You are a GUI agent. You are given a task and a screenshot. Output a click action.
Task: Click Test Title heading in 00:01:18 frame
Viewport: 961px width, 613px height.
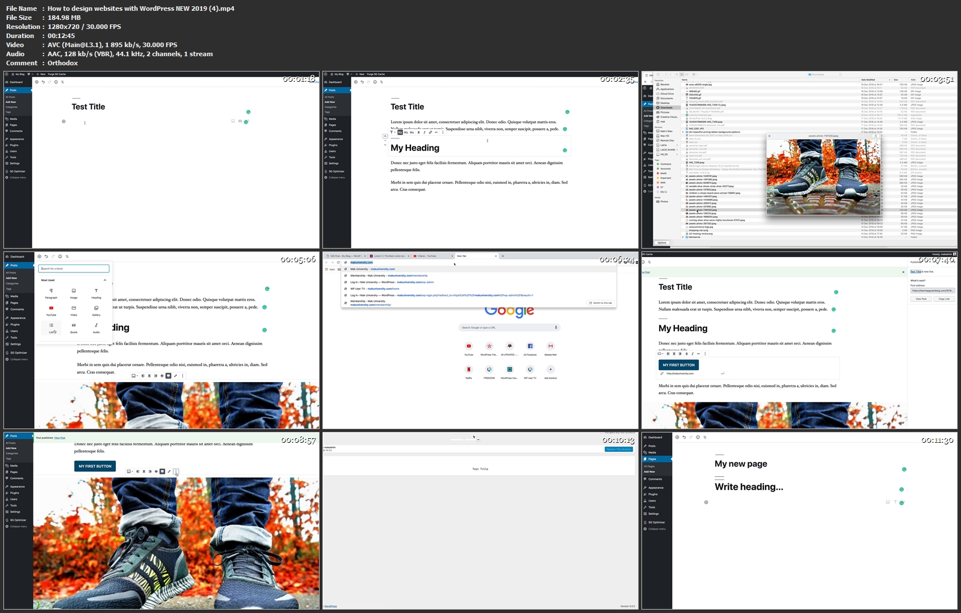88,107
